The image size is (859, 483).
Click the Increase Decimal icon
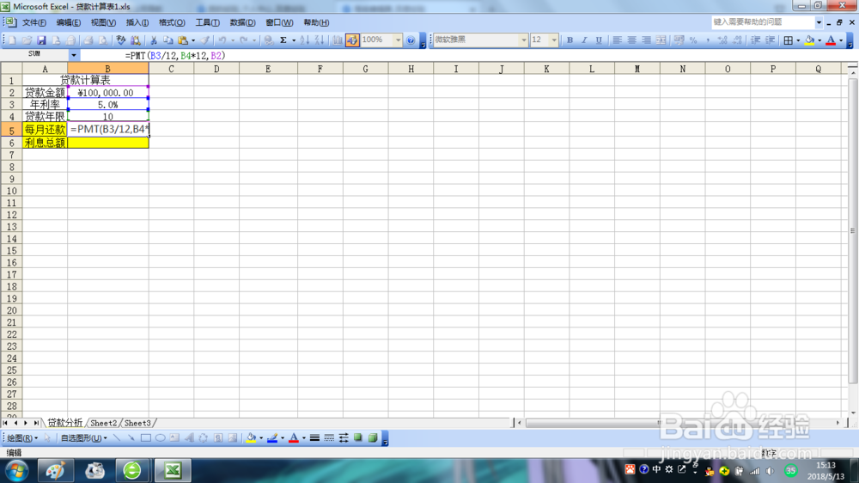pos(722,40)
